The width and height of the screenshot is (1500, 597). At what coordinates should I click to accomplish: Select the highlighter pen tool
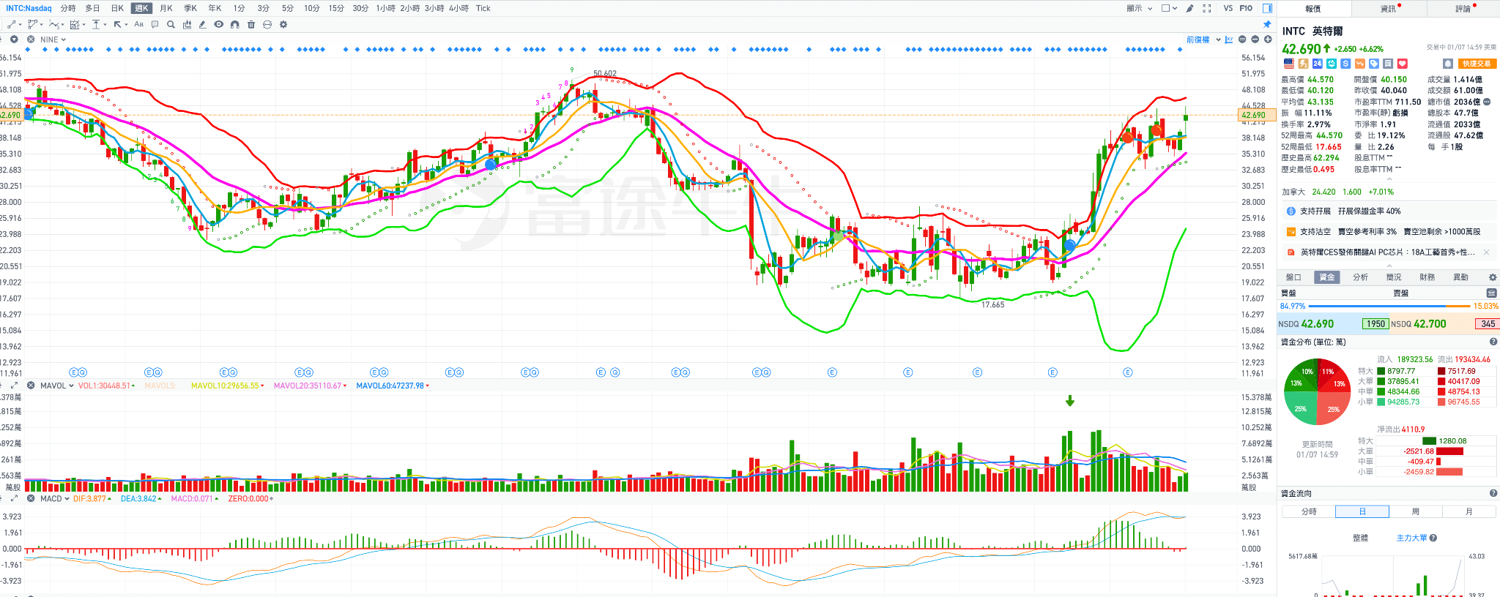pyautogui.click(x=203, y=24)
